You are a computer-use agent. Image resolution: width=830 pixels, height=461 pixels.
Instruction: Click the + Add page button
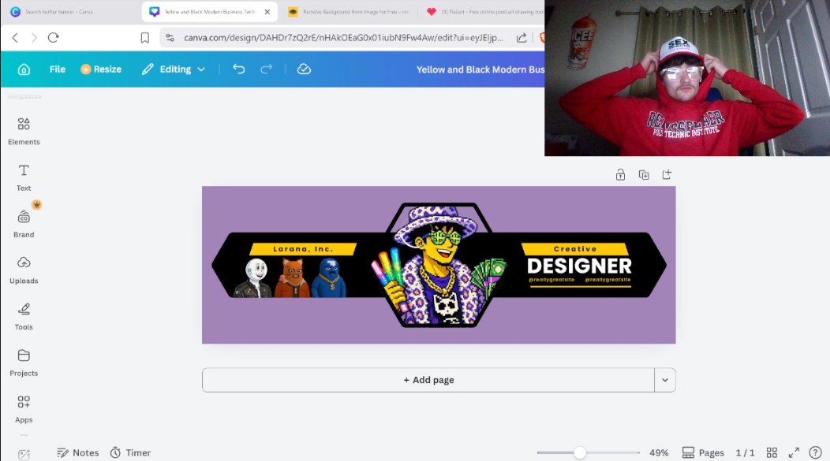pos(428,380)
